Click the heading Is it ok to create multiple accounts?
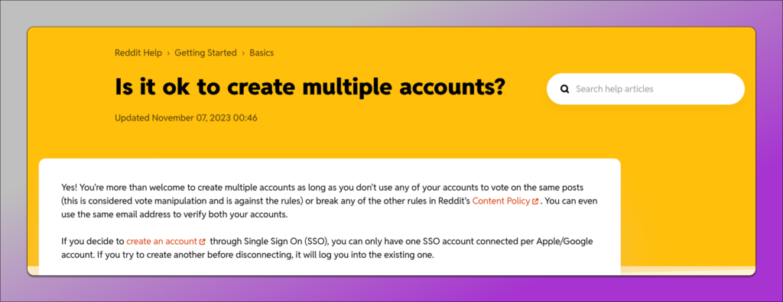 click(310, 87)
